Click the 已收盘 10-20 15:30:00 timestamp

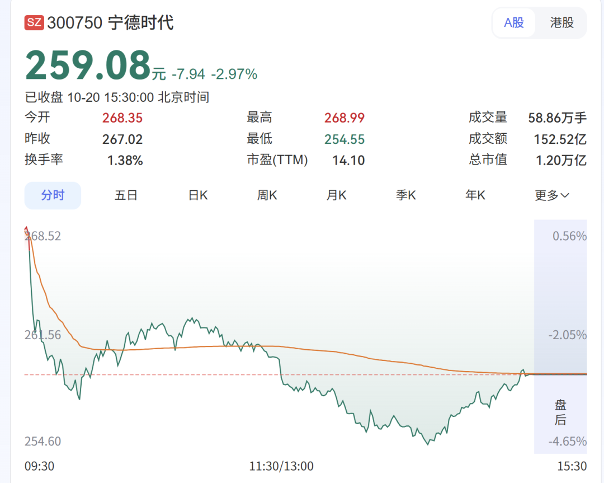(x=117, y=97)
